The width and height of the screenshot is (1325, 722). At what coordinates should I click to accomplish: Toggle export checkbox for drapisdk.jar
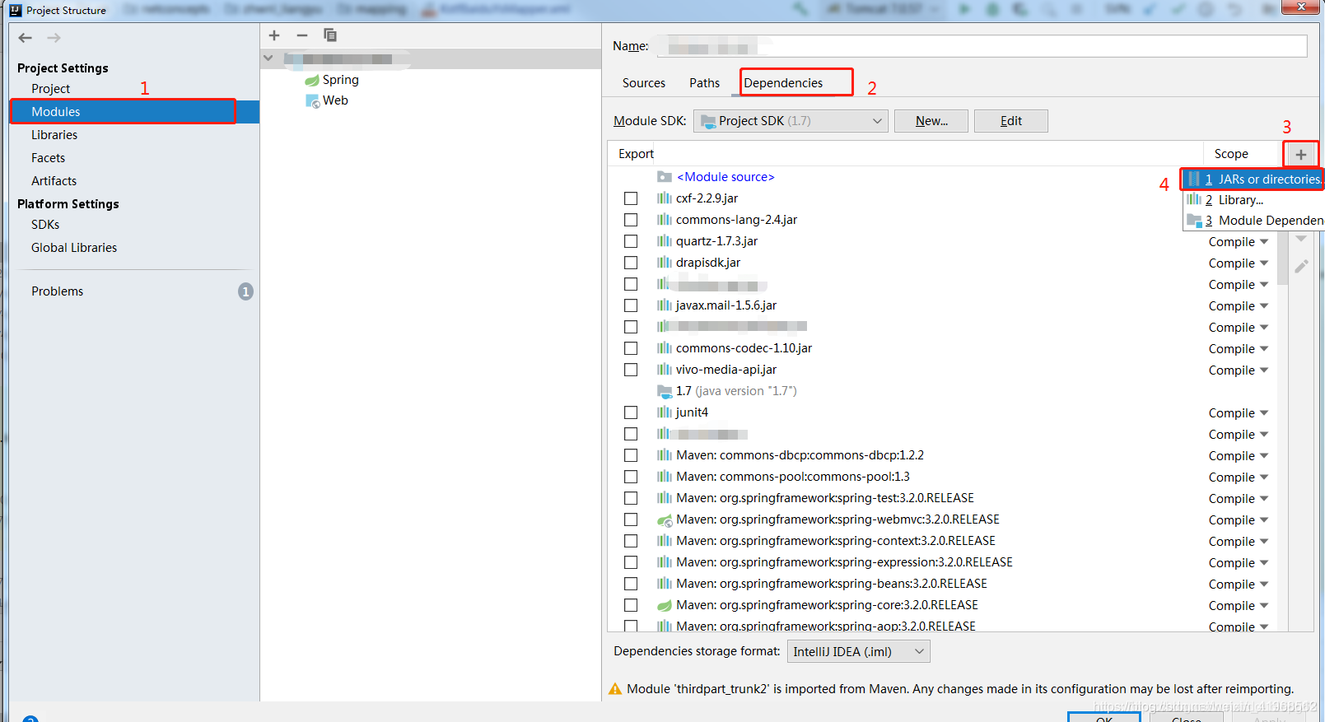click(x=631, y=263)
